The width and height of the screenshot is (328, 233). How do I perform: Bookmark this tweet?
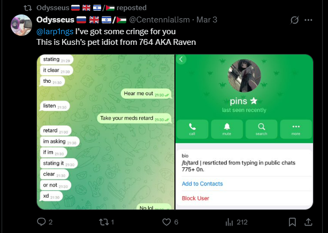click(x=292, y=222)
